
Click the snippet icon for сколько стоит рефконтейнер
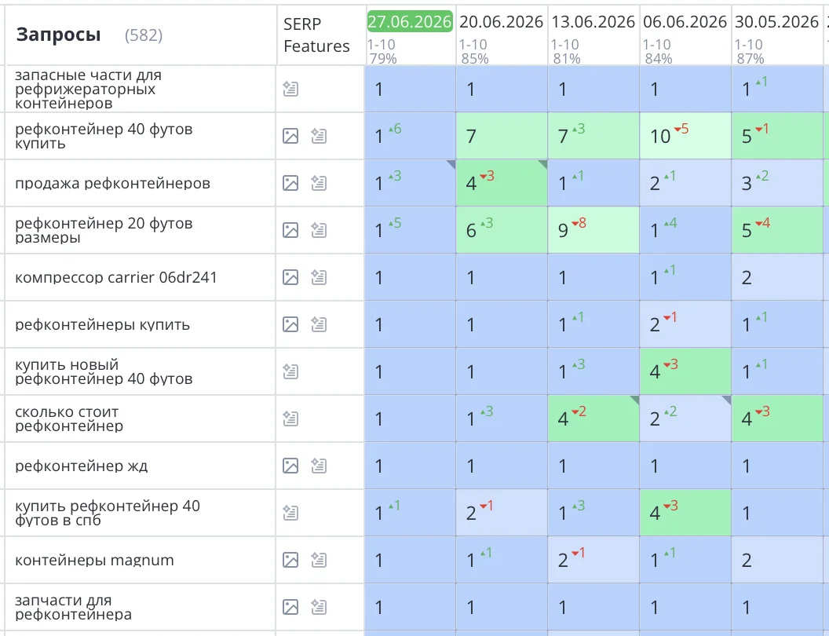pos(290,419)
